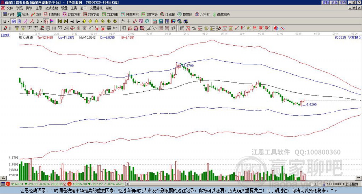362x194 pixels.
Task: Click the Md=10.0542 indicator value
Action: point(87,37)
